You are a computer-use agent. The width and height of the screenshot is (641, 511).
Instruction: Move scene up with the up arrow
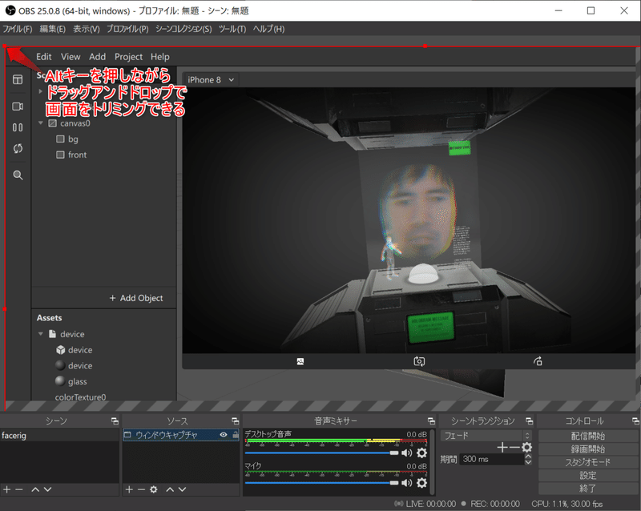[x=35, y=489]
